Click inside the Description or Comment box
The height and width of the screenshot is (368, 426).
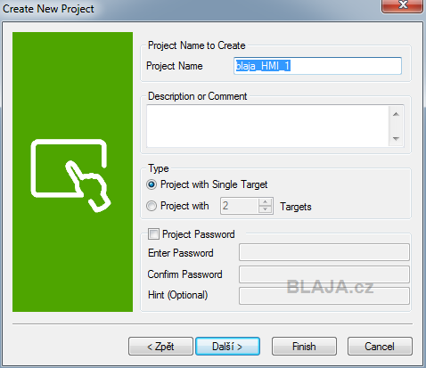pyautogui.click(x=267, y=127)
